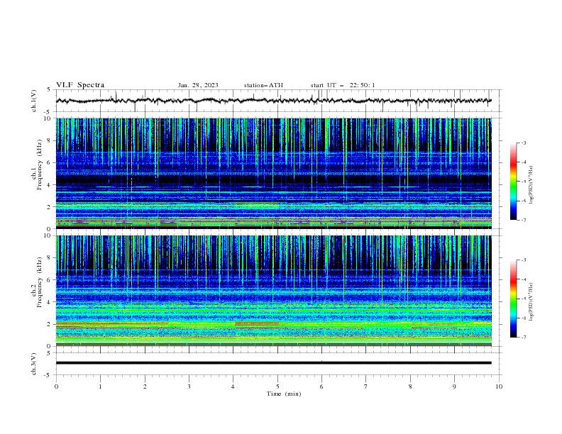Select the date text 'Jan. 28, 2023'

click(x=198, y=85)
